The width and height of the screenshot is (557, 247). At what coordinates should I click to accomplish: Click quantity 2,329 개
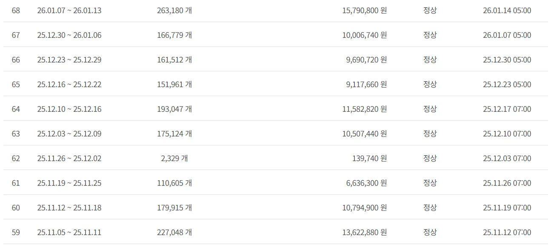coord(174,159)
